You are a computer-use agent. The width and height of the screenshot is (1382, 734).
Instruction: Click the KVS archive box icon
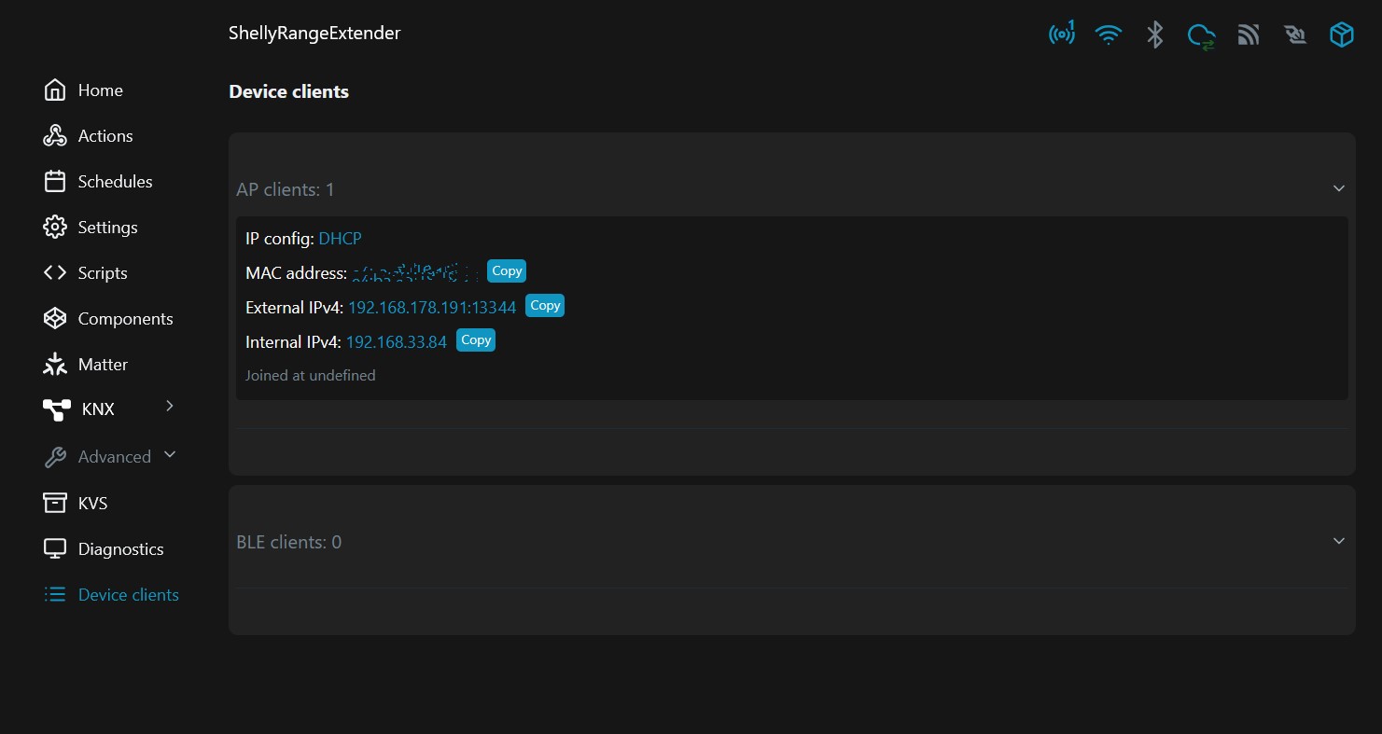pyautogui.click(x=55, y=502)
